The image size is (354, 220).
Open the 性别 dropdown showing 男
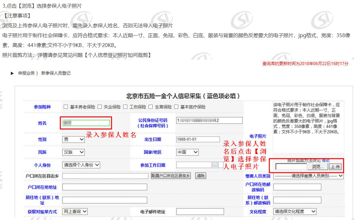click(73, 139)
